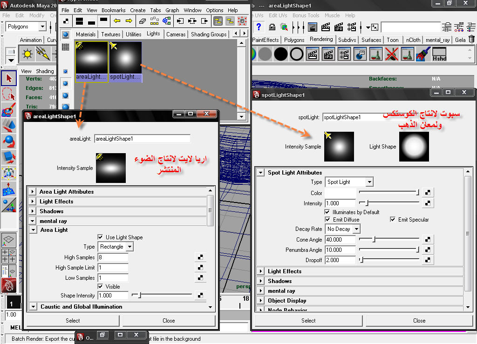Image resolution: width=477 pixels, height=344 pixels.
Task: Expand Area Light Attributes section
Action: tap(33, 192)
